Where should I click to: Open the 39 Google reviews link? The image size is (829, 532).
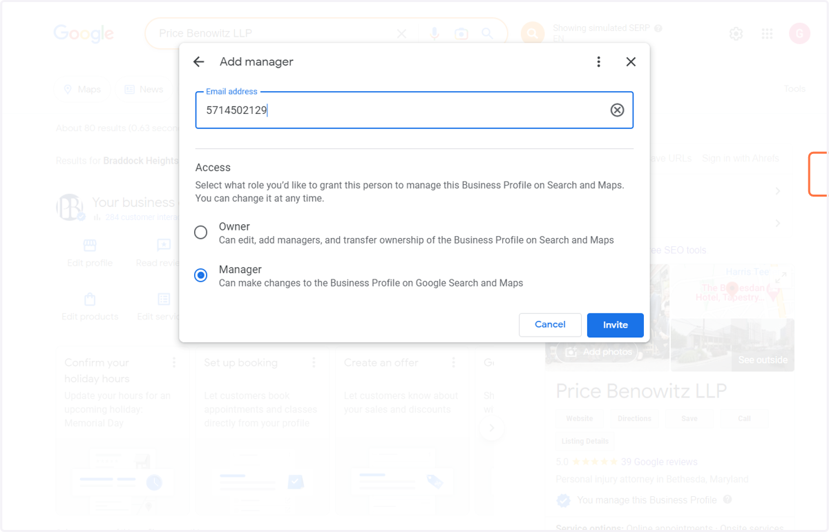click(659, 462)
